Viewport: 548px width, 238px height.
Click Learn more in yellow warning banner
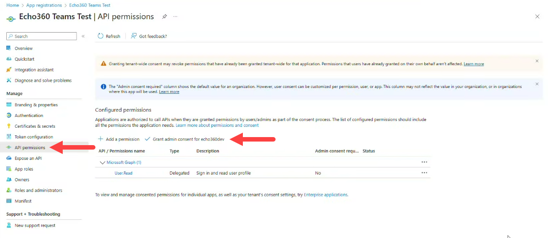[474, 64]
